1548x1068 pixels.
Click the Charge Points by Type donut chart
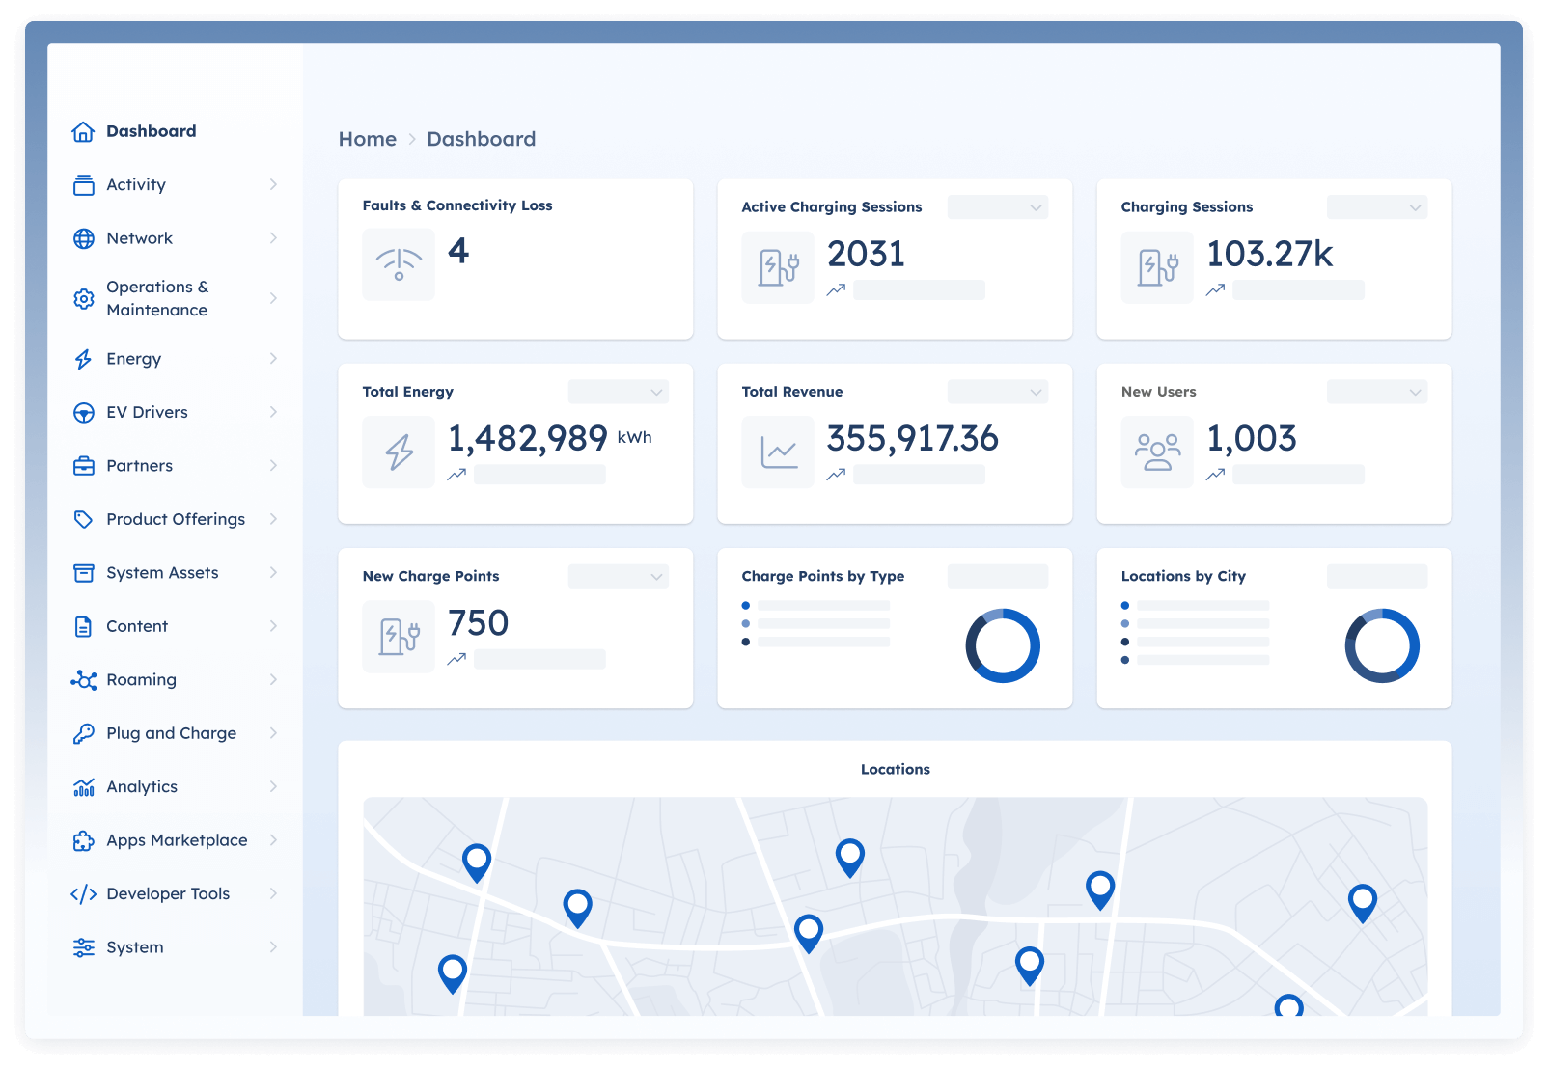pos(1003,645)
